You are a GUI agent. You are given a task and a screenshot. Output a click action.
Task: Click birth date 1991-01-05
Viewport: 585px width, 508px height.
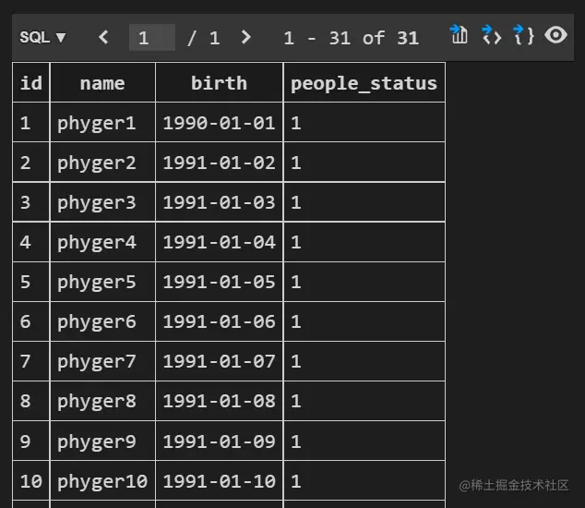219,282
